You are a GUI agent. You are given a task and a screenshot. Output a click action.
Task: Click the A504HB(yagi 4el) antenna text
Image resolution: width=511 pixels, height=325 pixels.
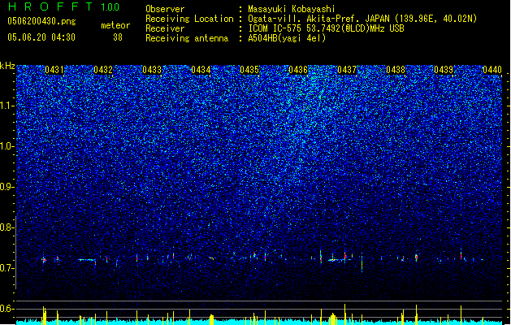(287, 38)
